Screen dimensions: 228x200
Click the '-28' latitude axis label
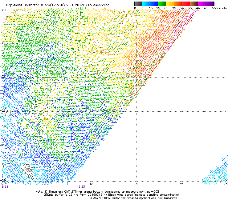3,145
